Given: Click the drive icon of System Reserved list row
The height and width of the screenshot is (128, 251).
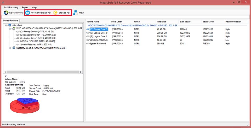Looking at the screenshot, I should [x=88, y=44].
